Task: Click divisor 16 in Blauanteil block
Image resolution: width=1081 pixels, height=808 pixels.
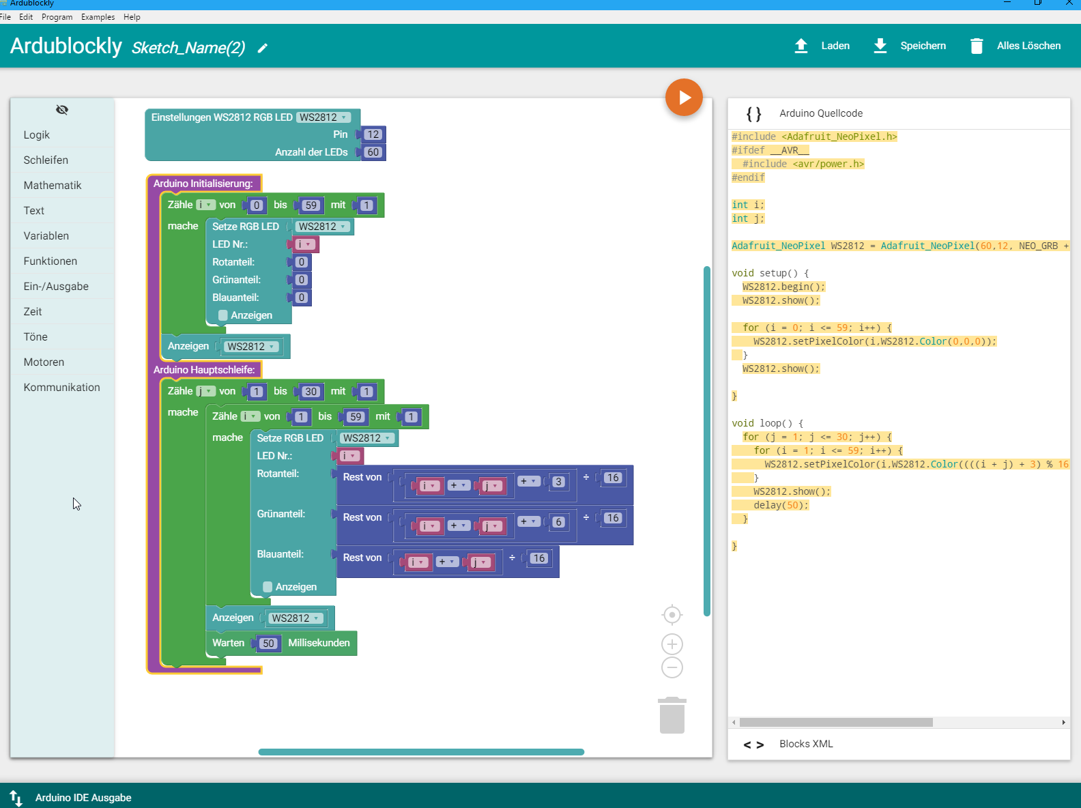Action: tap(539, 558)
